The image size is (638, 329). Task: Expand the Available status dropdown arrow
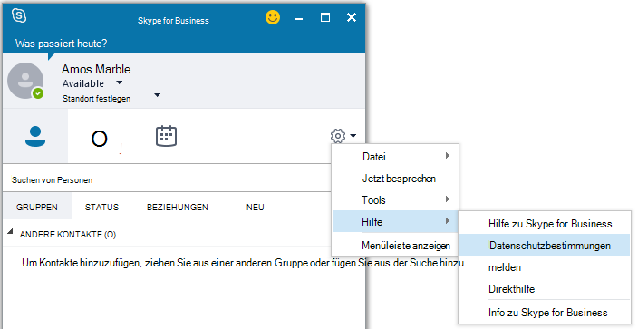[120, 82]
